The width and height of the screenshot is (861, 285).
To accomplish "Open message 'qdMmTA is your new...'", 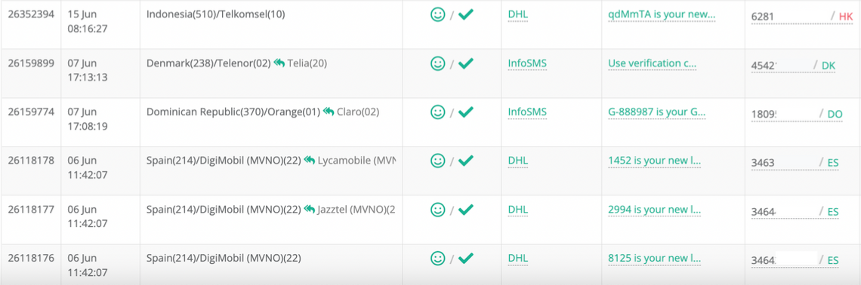I will 662,15.
